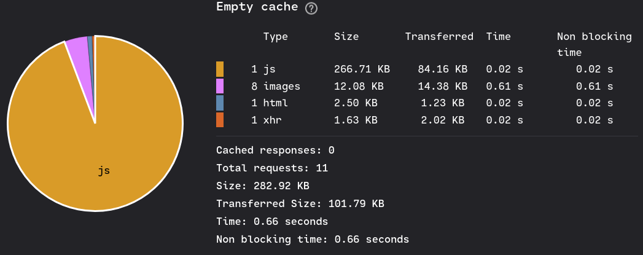
Task: Select the html blue color swatch
Action: tap(220, 103)
